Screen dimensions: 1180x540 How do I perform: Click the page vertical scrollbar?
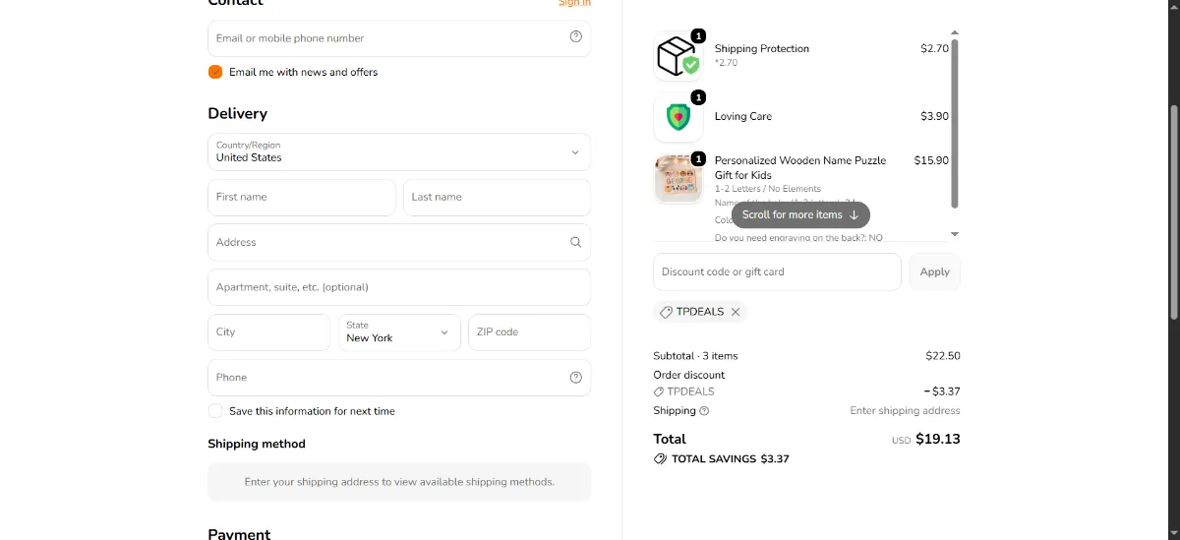pyautogui.click(x=1174, y=211)
